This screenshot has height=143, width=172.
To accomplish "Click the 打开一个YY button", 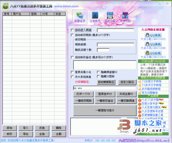I will tap(83, 94).
